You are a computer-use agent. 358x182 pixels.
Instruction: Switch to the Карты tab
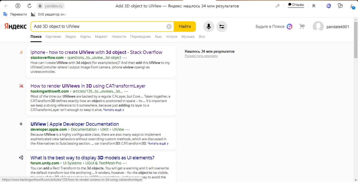[x=86, y=37]
